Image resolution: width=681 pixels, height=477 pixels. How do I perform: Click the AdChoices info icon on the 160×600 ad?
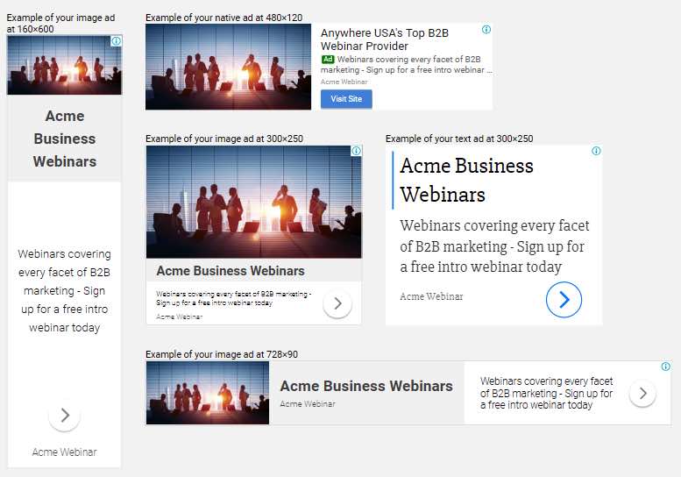(117, 41)
